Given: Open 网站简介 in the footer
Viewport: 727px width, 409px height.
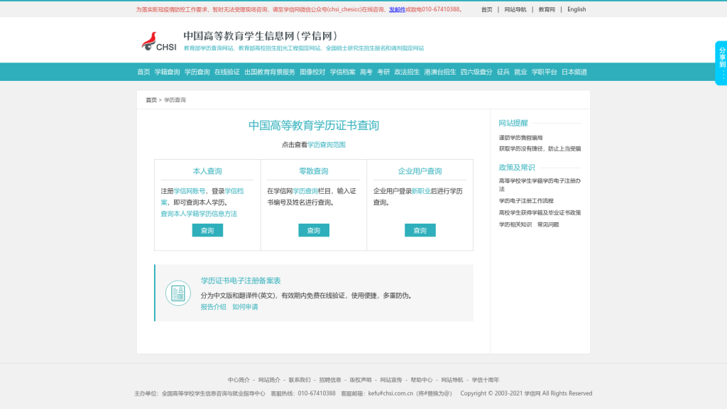Looking at the screenshot, I should [x=269, y=380].
